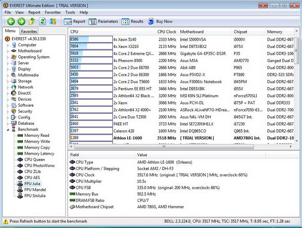The height and width of the screenshot is (228, 302).
Task: Expand the Computer tree node
Action: 7,45
